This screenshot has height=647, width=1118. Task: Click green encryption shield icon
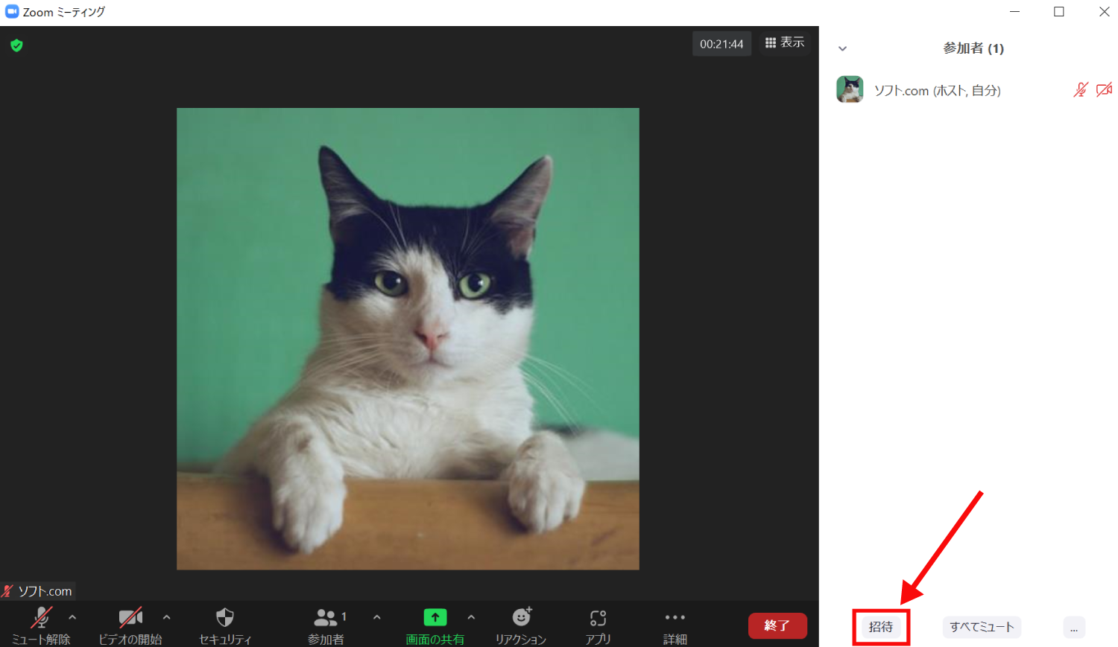(x=16, y=45)
